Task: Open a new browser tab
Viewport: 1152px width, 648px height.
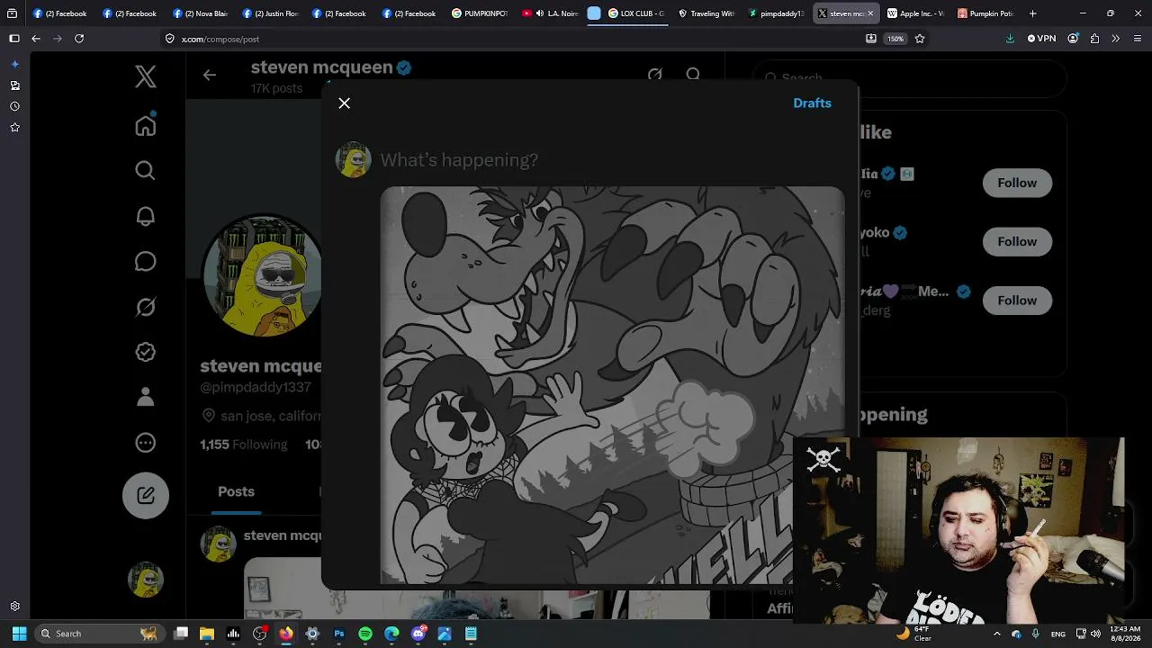Action: 1032,13
